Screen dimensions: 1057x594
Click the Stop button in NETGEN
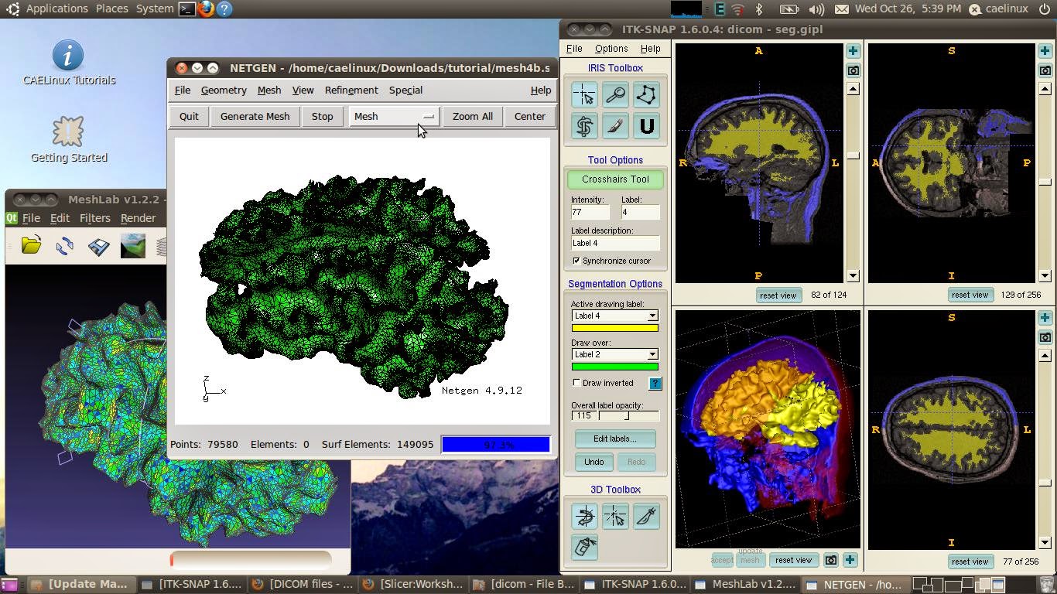pos(322,116)
